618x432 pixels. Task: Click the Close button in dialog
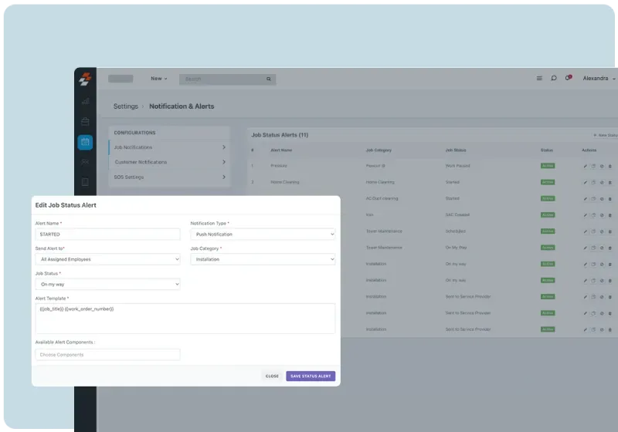pos(272,376)
